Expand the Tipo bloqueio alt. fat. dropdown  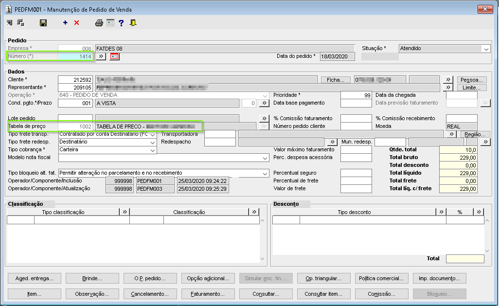[265, 173]
